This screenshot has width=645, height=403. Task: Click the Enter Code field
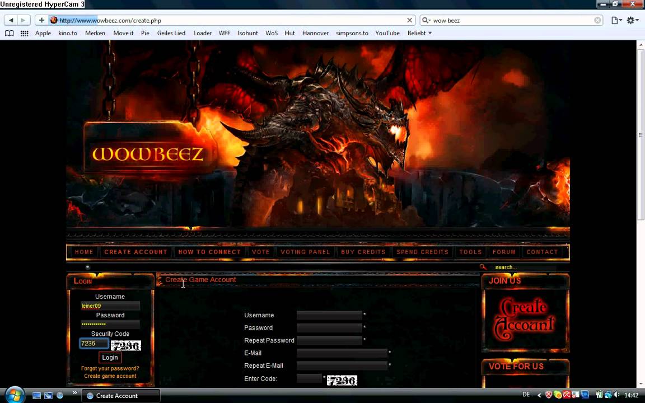(309, 378)
